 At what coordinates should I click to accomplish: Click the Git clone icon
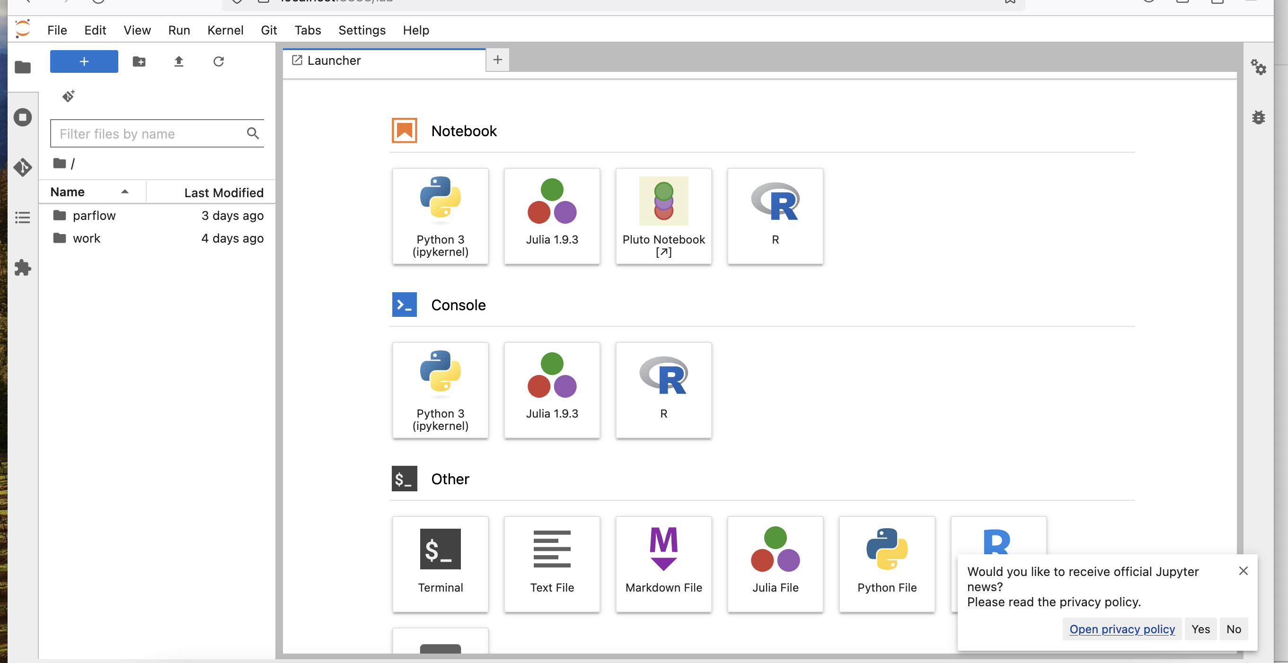tap(69, 96)
